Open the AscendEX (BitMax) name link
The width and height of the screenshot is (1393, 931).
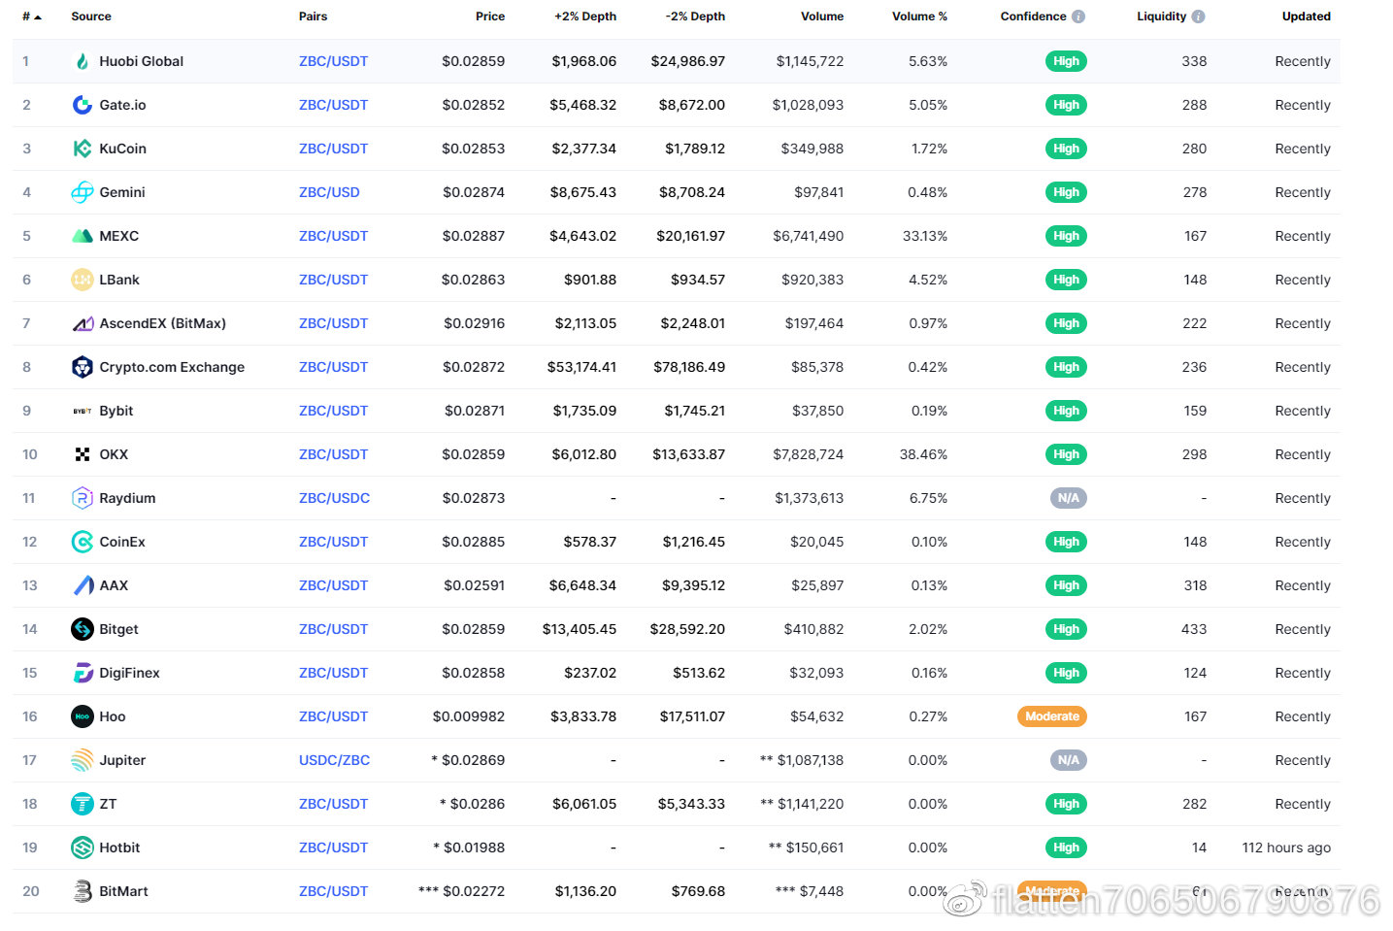point(162,323)
